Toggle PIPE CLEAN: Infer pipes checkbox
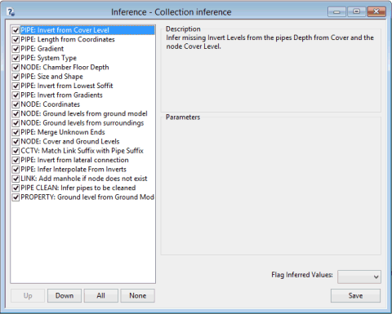The width and height of the screenshot is (392, 314). [16, 188]
